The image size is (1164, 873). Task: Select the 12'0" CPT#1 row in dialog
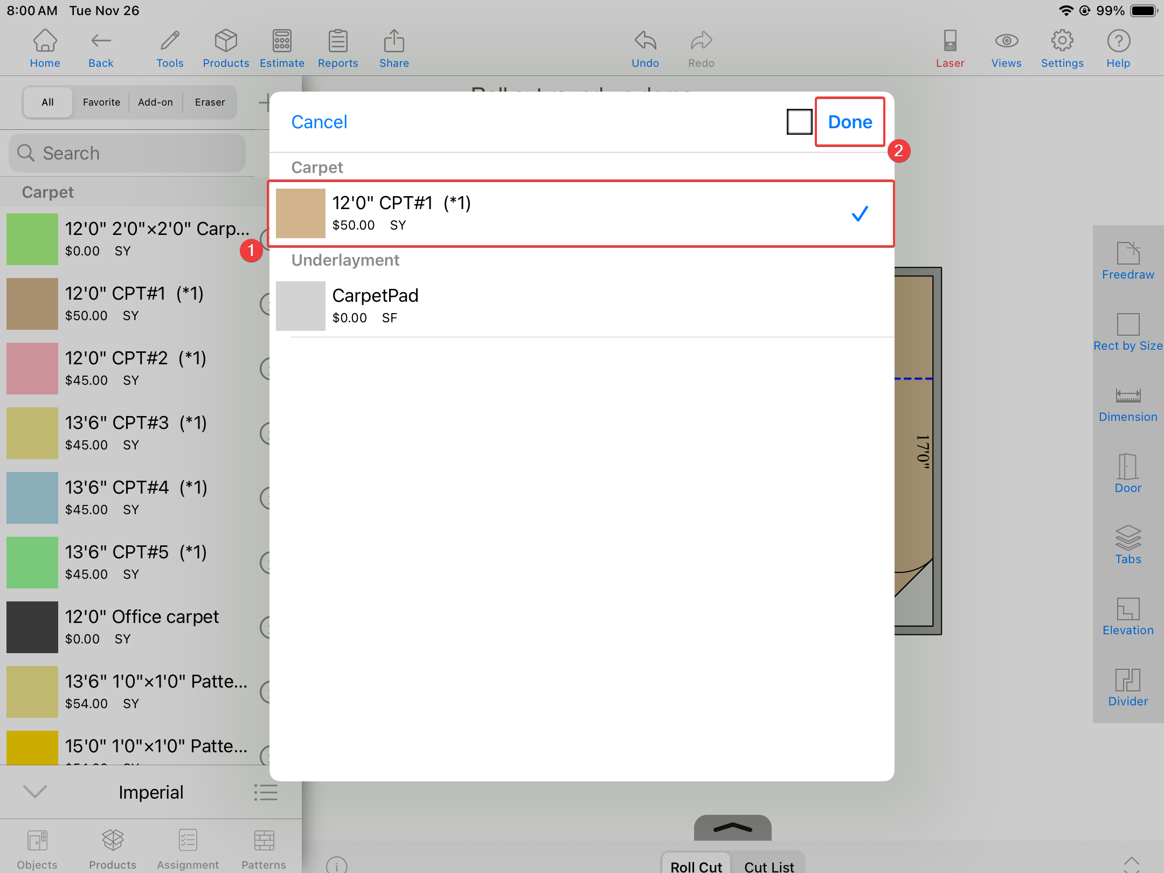[x=581, y=214]
